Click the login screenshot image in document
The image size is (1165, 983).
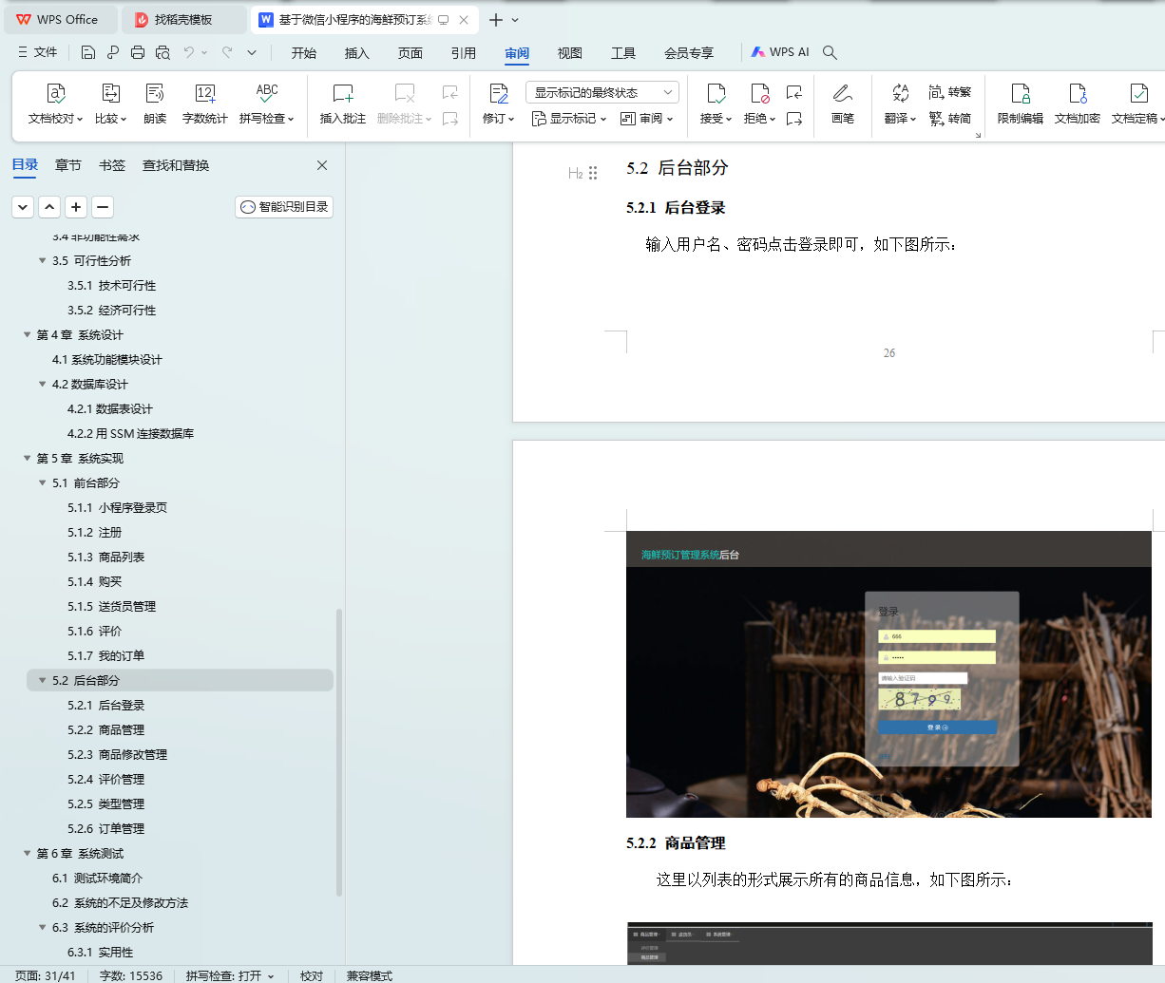pos(888,674)
